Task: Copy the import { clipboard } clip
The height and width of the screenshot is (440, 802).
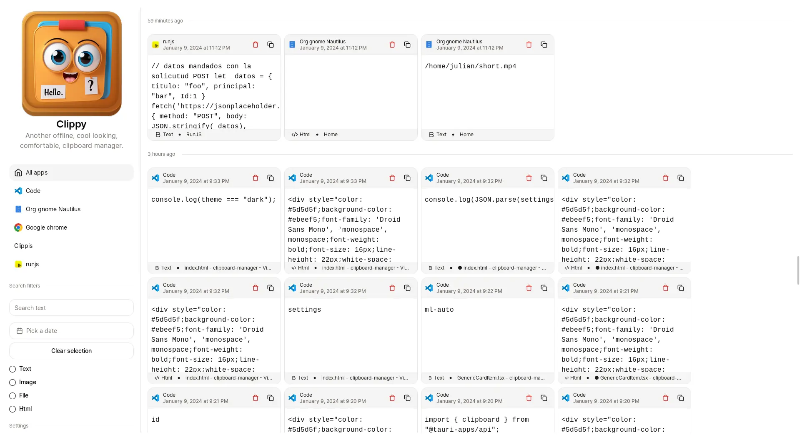Action: 544,398
